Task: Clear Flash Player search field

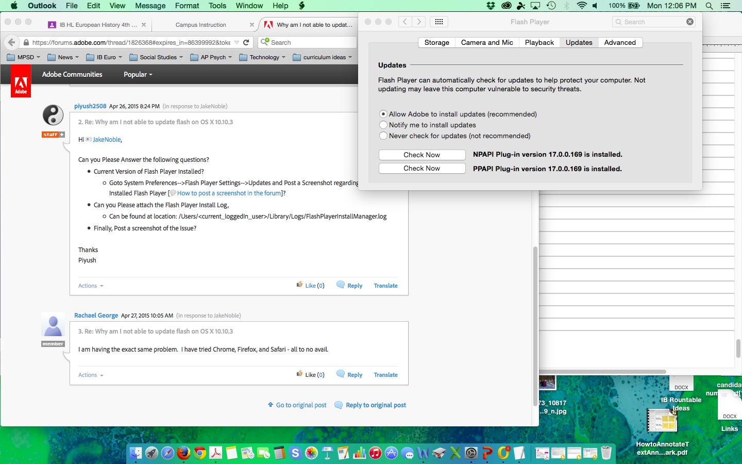Action: point(689,22)
